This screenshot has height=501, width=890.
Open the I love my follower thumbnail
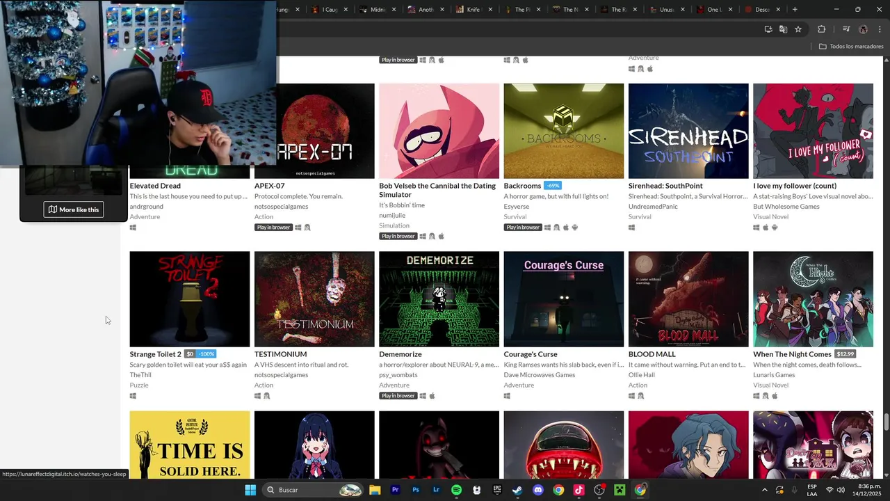(813, 131)
